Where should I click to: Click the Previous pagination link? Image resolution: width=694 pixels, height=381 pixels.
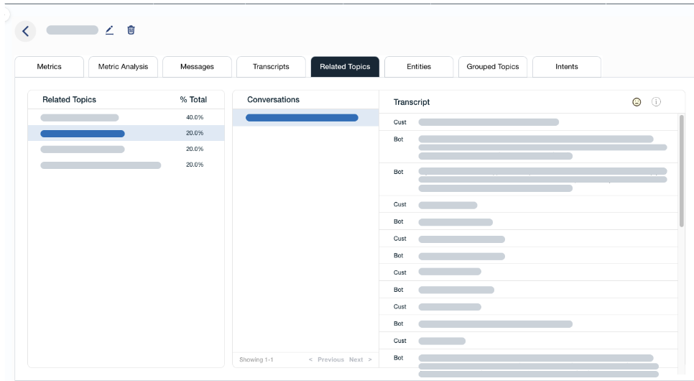tap(327, 359)
